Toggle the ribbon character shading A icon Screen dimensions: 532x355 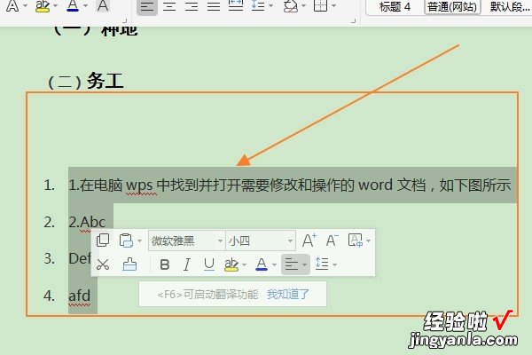(x=103, y=5)
